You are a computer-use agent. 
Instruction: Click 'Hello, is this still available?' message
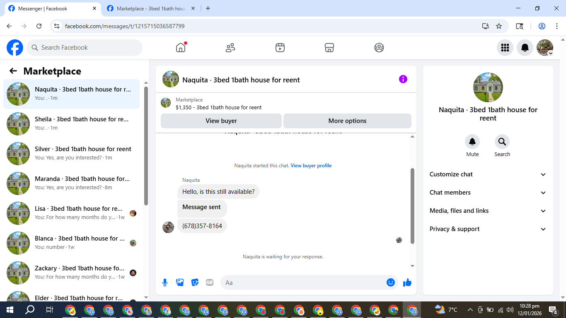click(218, 192)
